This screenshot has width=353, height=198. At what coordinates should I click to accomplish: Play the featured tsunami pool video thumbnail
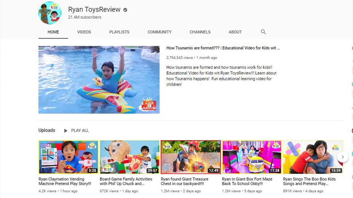click(99, 80)
